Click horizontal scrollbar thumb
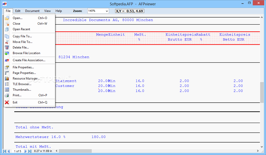 tap(75, 151)
